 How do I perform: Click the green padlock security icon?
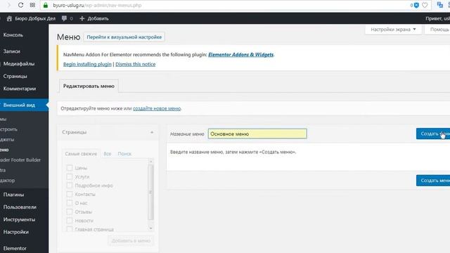point(46,5)
